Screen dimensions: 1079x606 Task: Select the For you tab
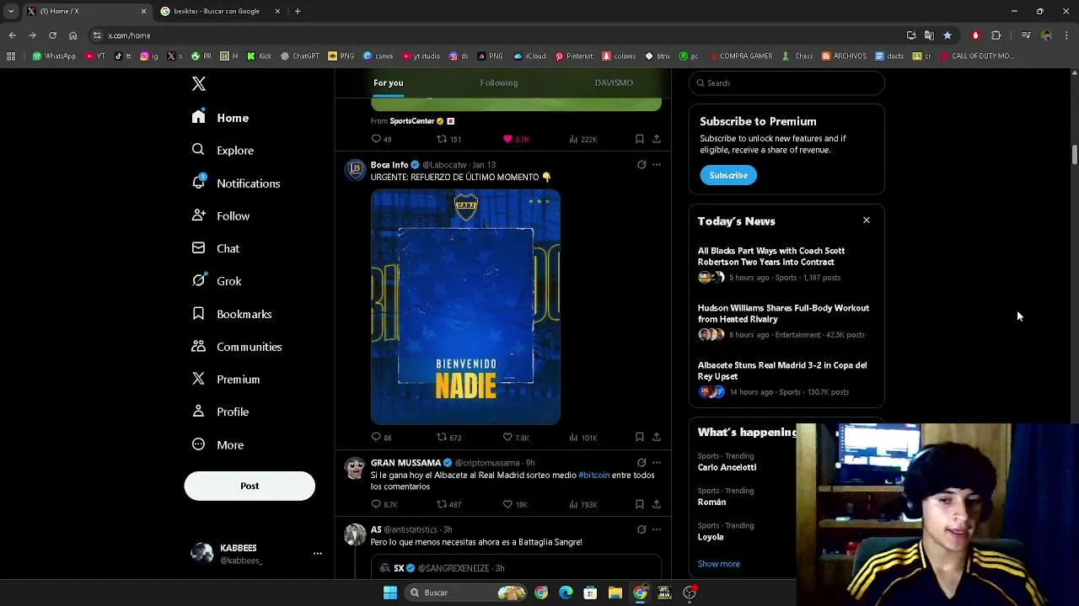tap(389, 82)
